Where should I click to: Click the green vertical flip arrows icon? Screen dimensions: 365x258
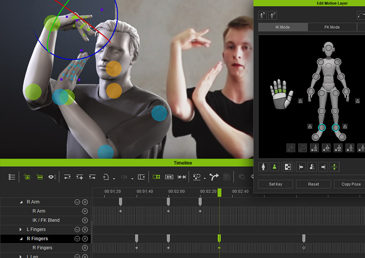pos(335,167)
